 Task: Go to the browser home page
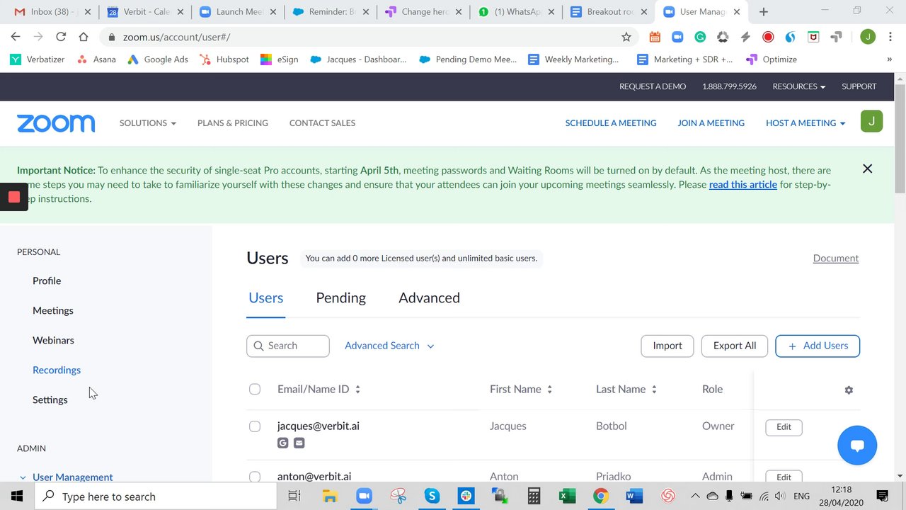click(84, 37)
